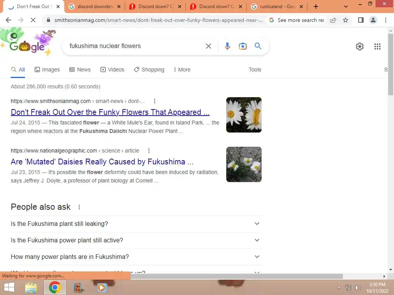Share this page icon in address bar
Screen dimensions: 394x295
click(x=333, y=20)
